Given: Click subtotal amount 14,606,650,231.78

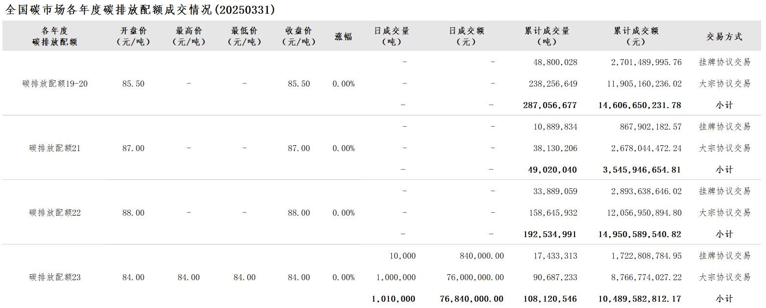Looking at the screenshot, I should coord(640,105).
